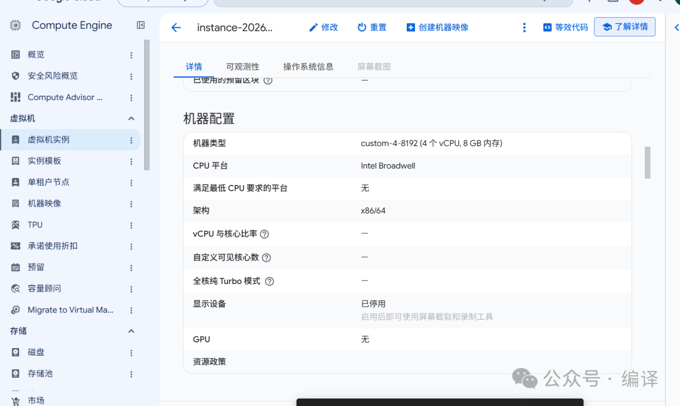
Task: Click the 修改 edit button
Action: point(324,27)
